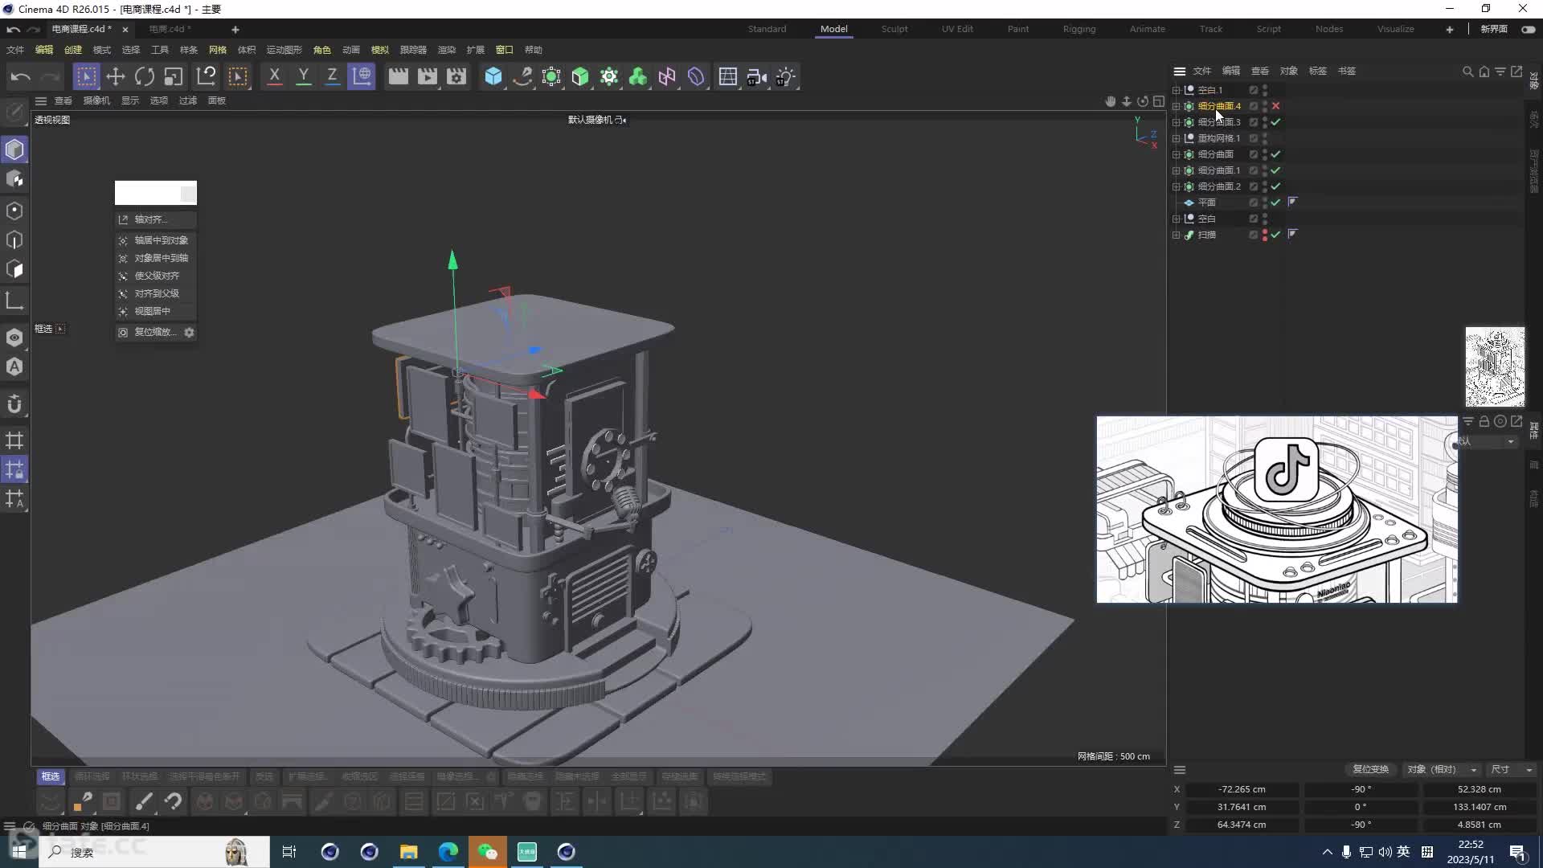Click the Undo arrow in toolbar
This screenshot has height=868, width=1543.
pos(21,76)
